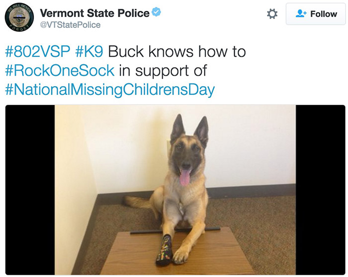This screenshot has width=348, height=277.
Task: Click the left black bar of the media
Action: coord(29,189)
